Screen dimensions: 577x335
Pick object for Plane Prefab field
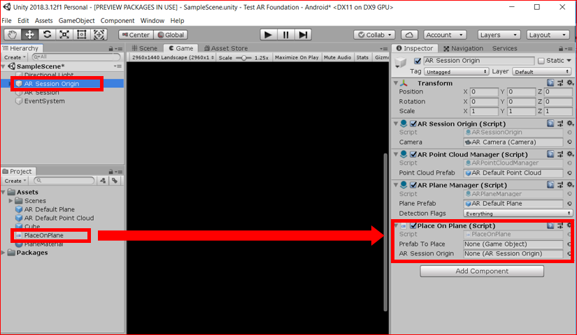tap(569, 203)
